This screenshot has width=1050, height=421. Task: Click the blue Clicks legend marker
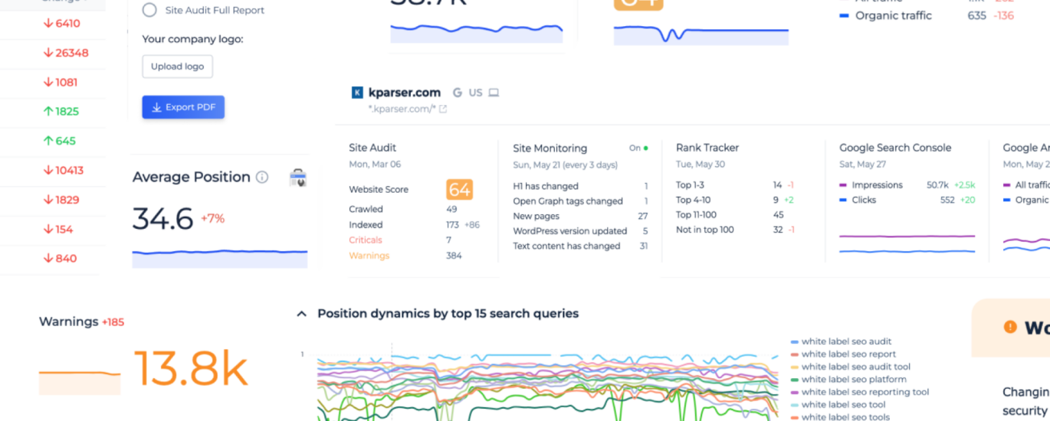(844, 201)
